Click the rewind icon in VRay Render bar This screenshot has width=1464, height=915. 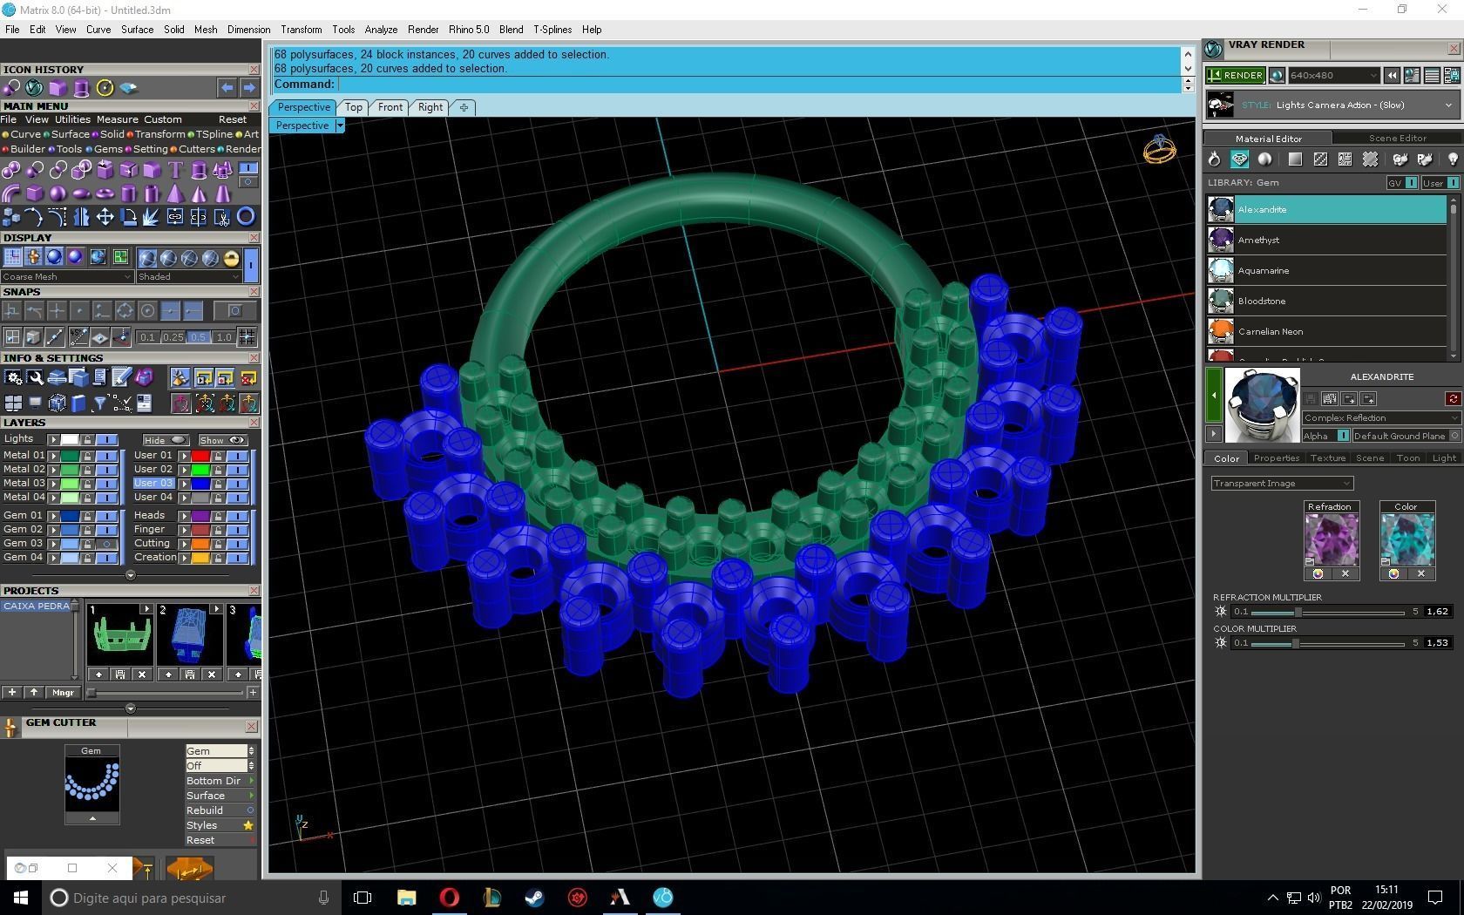point(1392,76)
